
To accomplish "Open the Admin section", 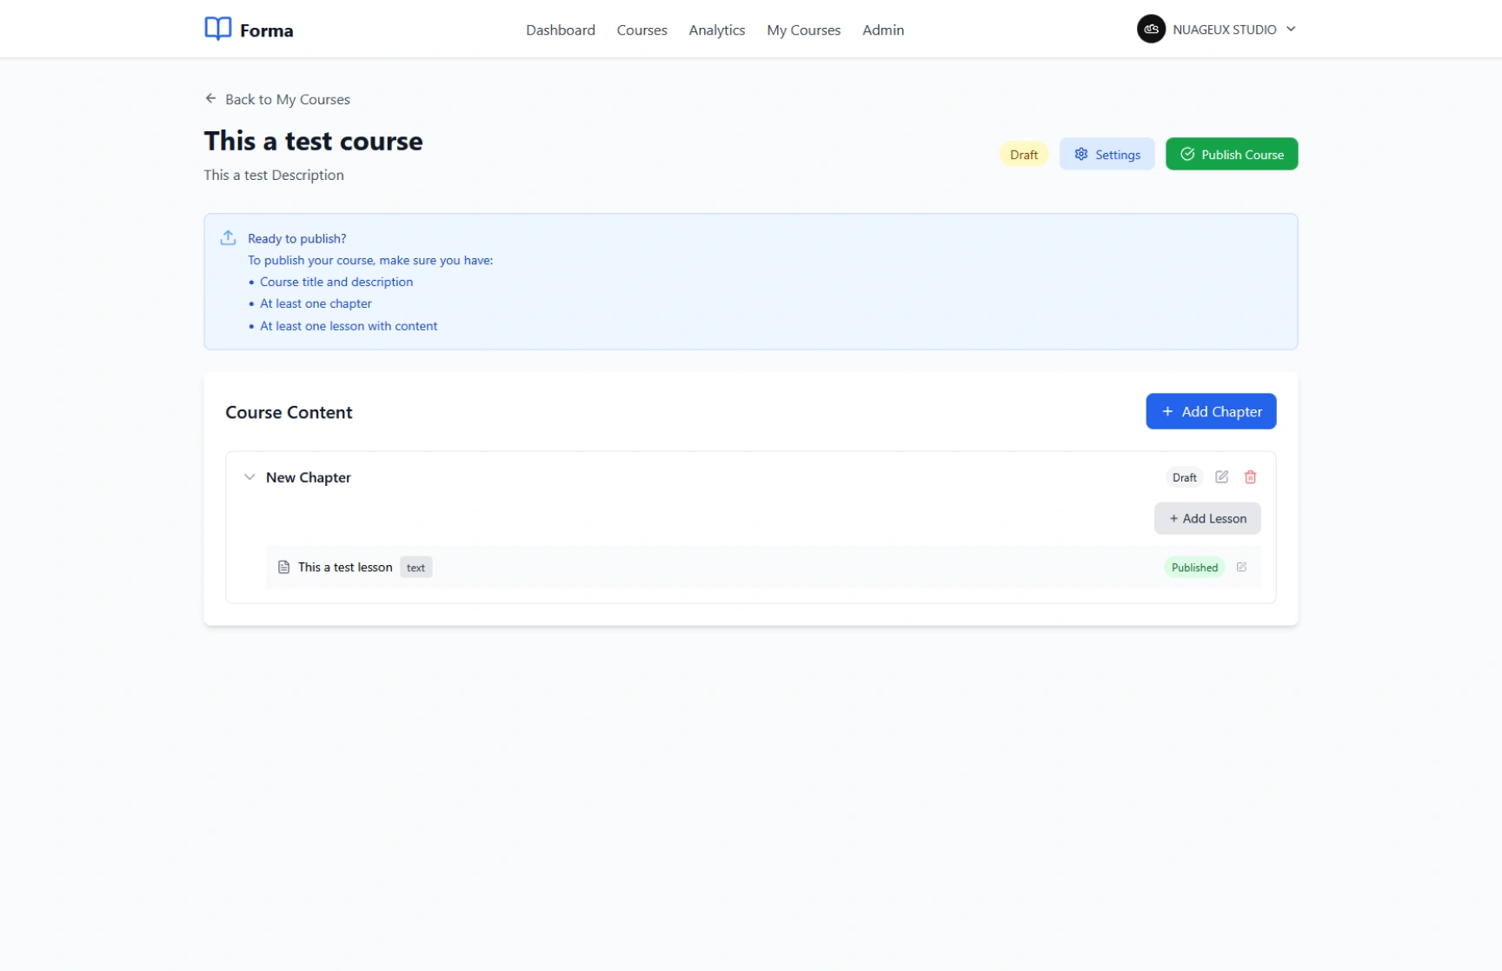I will [882, 30].
